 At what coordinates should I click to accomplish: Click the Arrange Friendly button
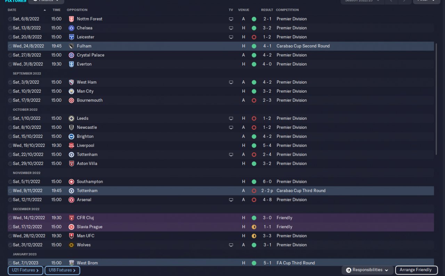pyautogui.click(x=415, y=270)
